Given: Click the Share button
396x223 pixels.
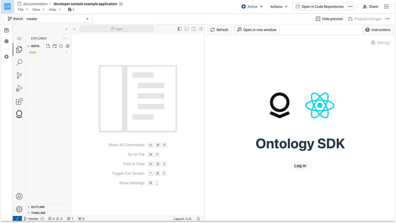Looking at the screenshot, I should (x=370, y=6).
